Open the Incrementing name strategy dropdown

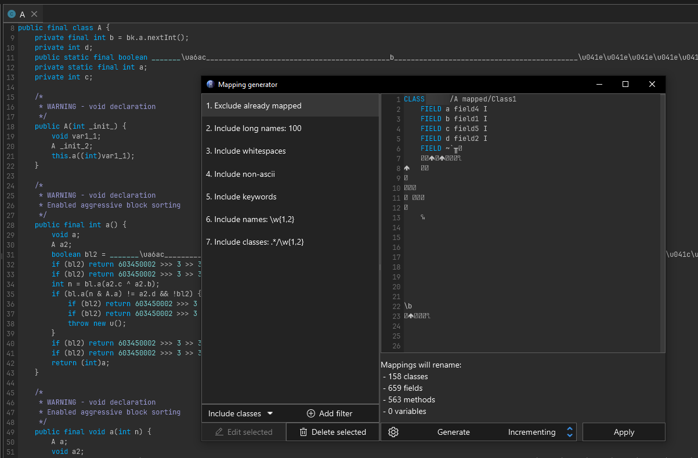coord(540,432)
